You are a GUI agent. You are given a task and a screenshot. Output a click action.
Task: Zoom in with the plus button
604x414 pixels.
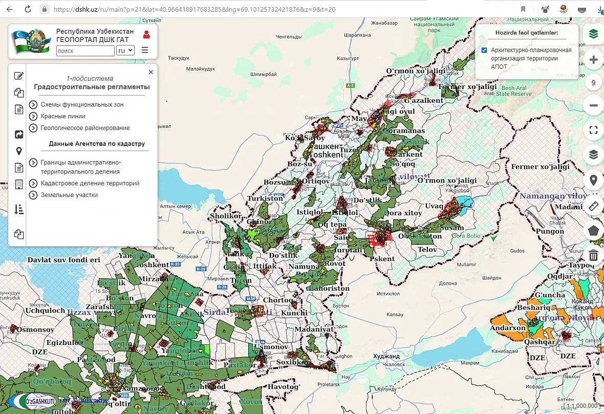click(594, 60)
